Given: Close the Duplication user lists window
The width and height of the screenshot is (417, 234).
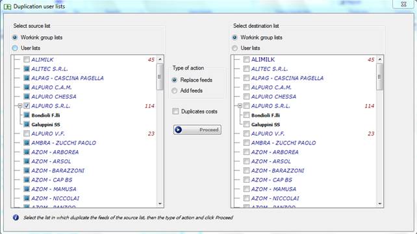Looking at the screenshot, I should click(x=403, y=5).
